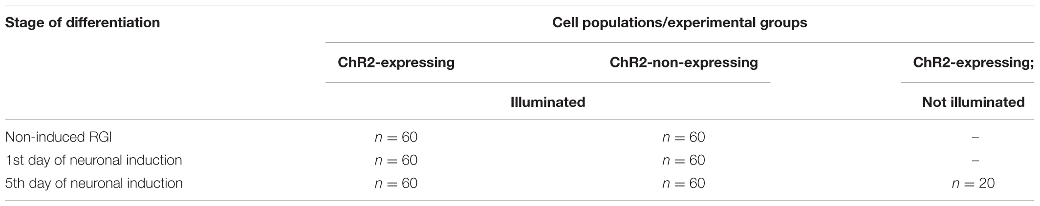Viewport: 1040px width, 206px height.
Task: Click the horizontal rule under ChR2-non-expressing
Action: [x=548, y=82]
